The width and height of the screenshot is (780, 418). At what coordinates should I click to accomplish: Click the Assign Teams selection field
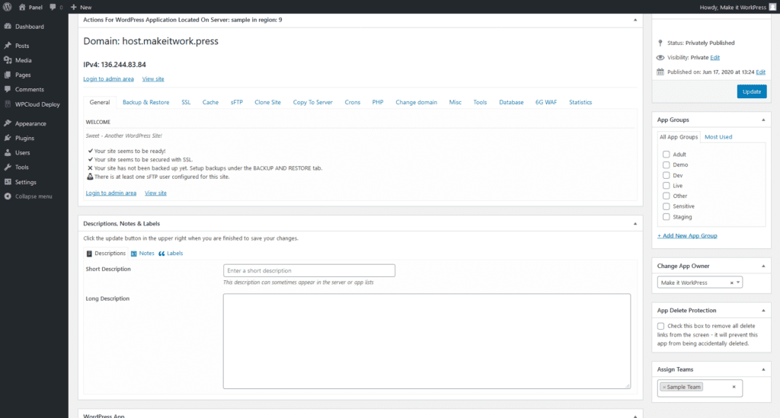coord(700,388)
